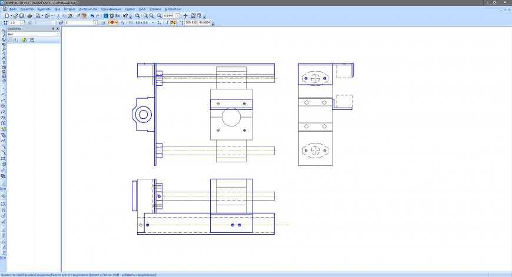The image size is (512, 277).
Task: Toggle the pin on Свойства panel
Action: pyautogui.click(x=53, y=28)
